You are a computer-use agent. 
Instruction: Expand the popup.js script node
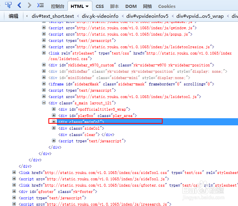click(44, 34)
